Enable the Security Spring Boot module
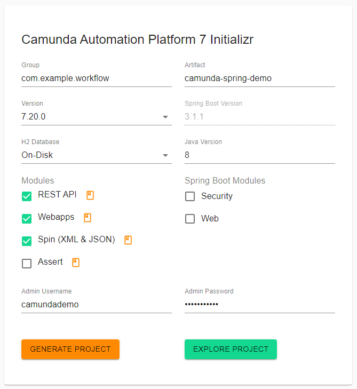357x389 pixels. coord(190,196)
